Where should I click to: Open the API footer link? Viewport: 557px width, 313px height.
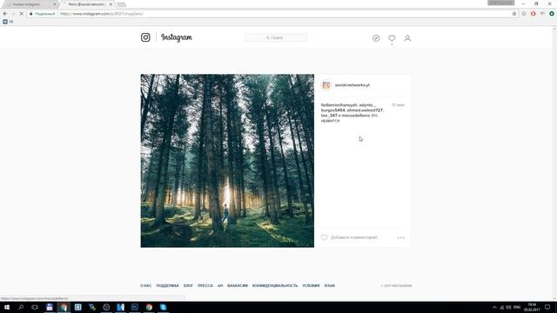click(220, 286)
